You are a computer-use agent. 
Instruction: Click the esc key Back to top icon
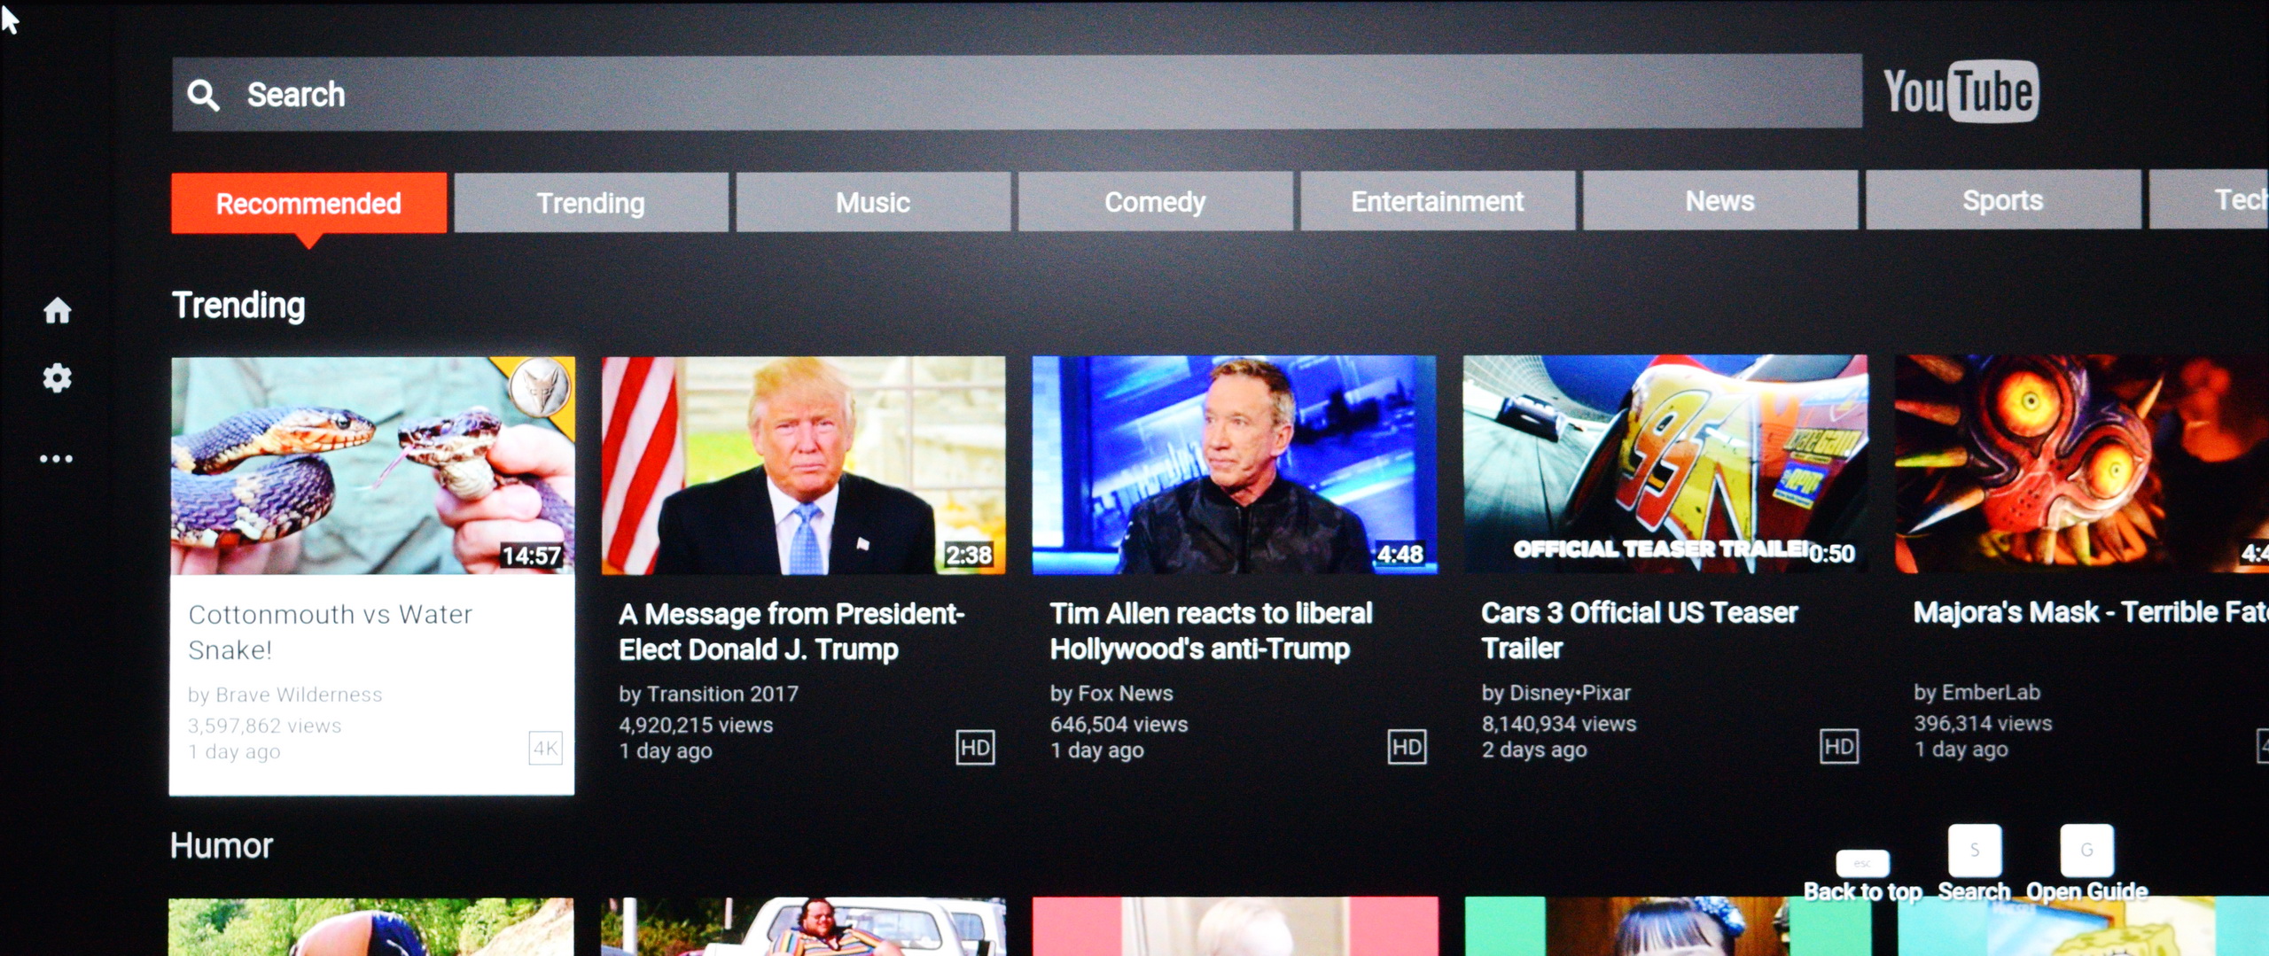(x=1862, y=862)
